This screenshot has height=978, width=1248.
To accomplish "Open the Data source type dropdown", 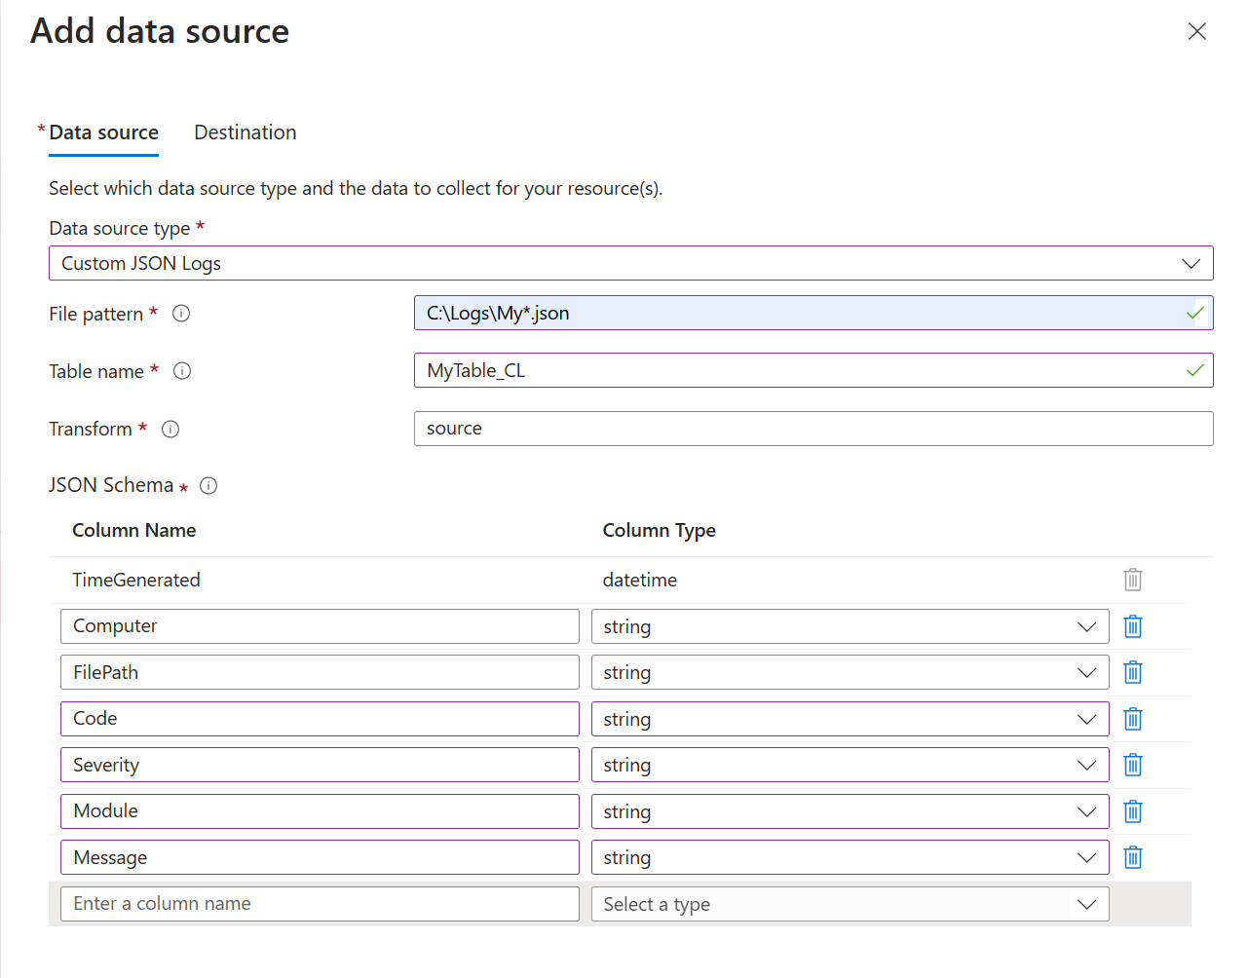I will [x=630, y=263].
